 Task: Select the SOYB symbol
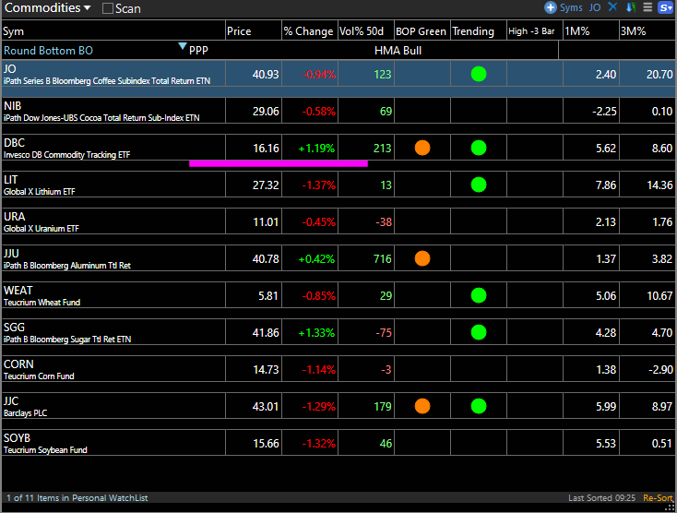point(17,438)
